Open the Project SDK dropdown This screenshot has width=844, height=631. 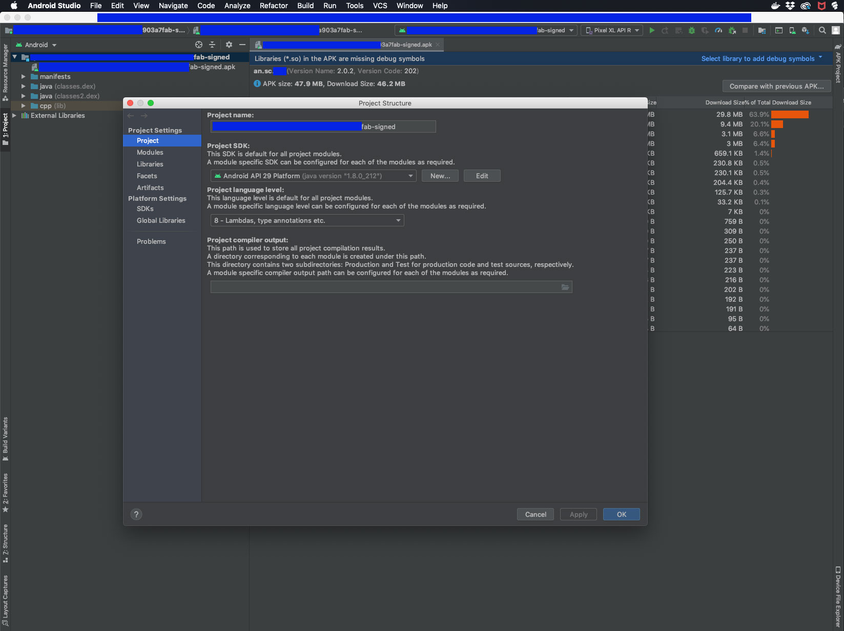[314, 176]
